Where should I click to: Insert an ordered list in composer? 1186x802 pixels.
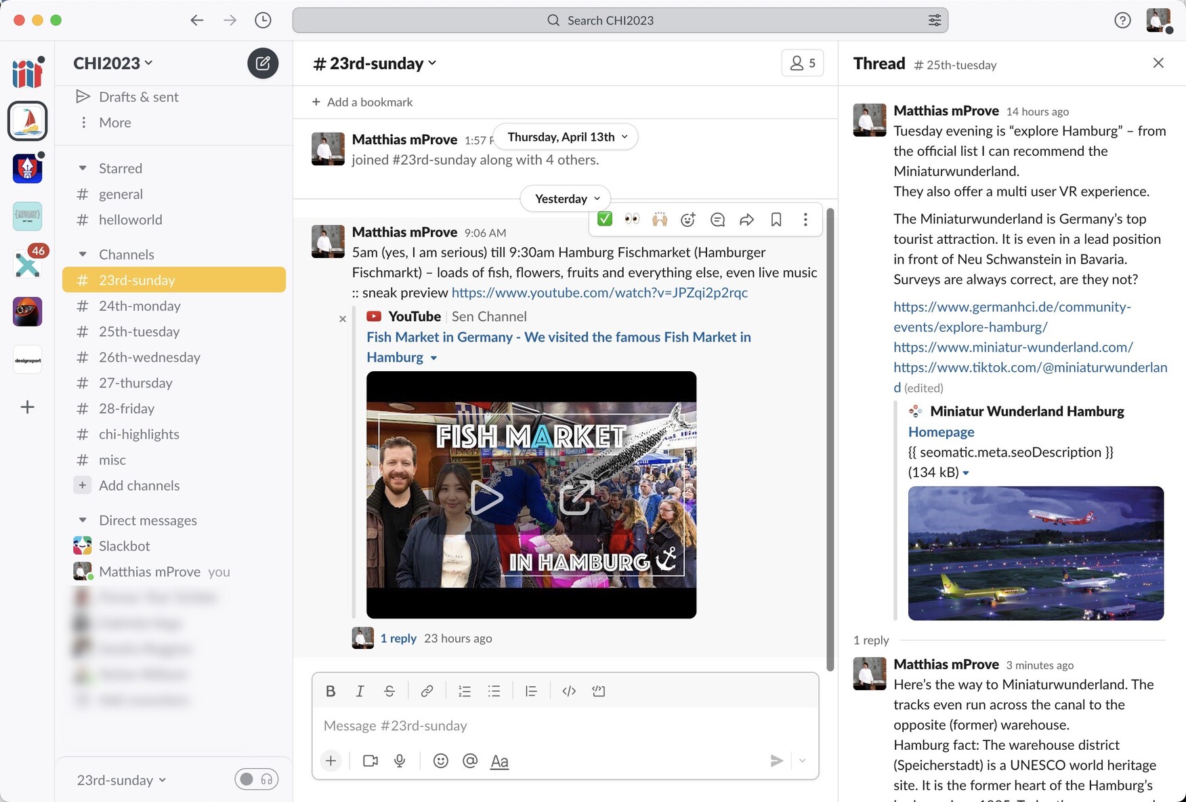(x=465, y=691)
